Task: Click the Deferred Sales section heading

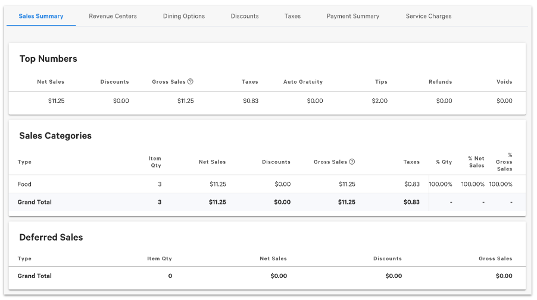Action: click(51, 237)
